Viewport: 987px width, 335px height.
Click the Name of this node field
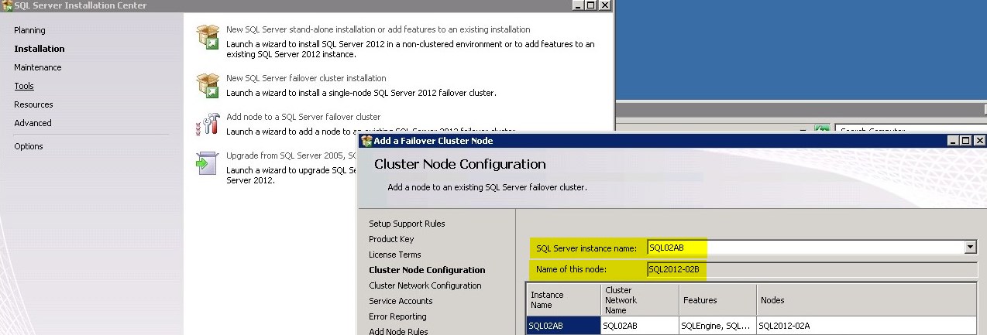tap(812, 269)
